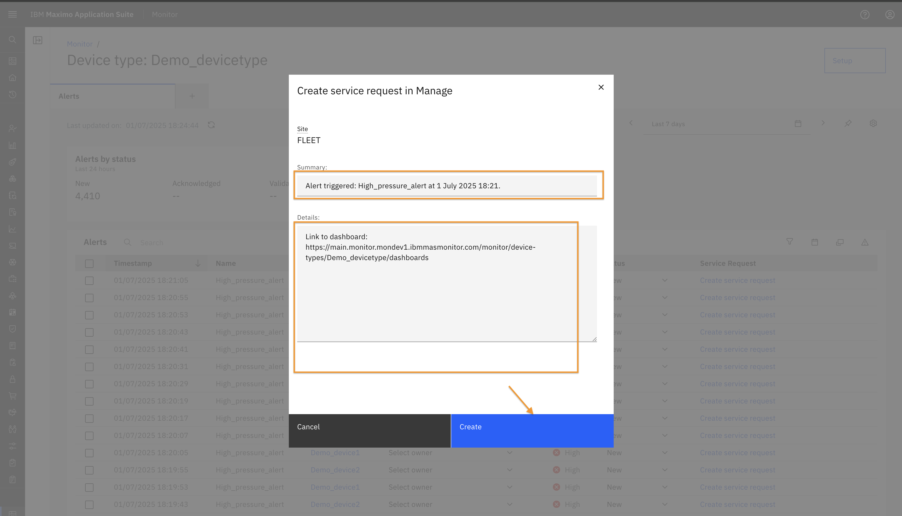This screenshot has height=516, width=902.
Task: Click Monitor in the header bar
Action: tap(165, 15)
